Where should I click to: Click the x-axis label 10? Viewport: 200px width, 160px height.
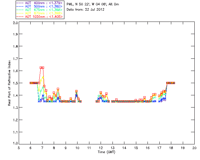coord(77,148)
